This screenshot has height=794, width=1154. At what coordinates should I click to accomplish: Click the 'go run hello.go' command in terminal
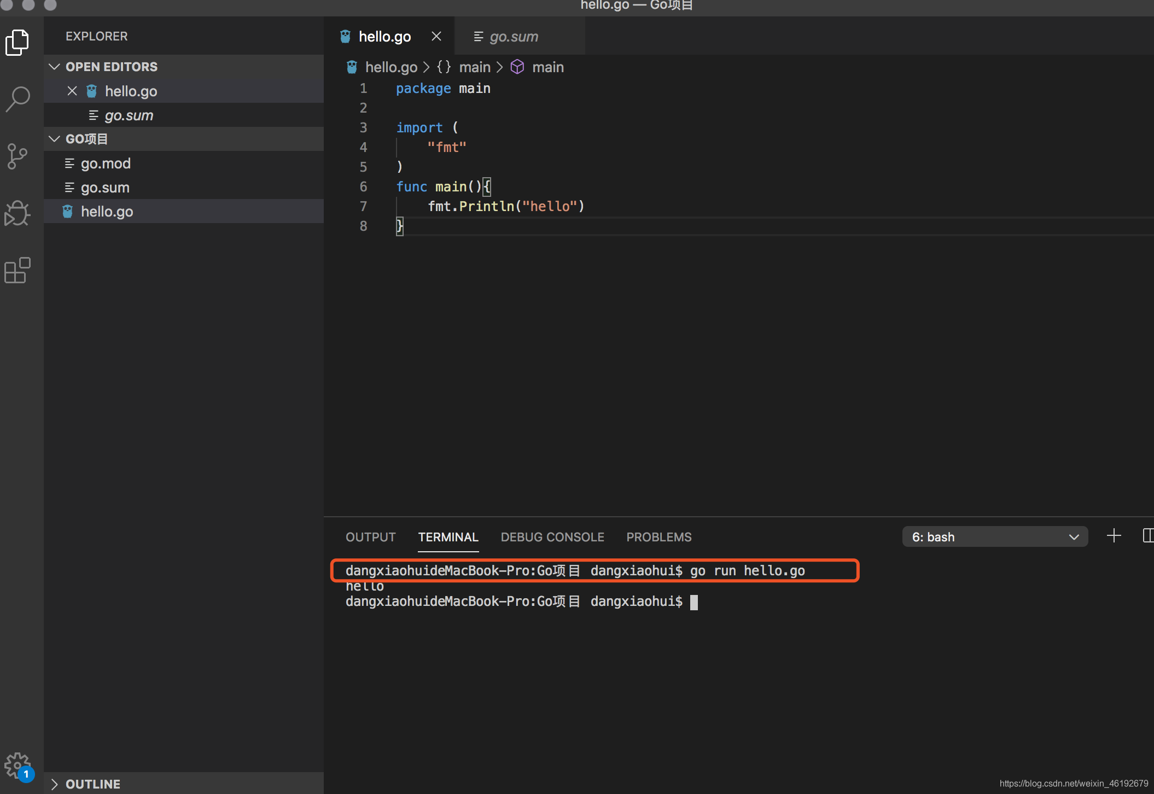point(747,570)
